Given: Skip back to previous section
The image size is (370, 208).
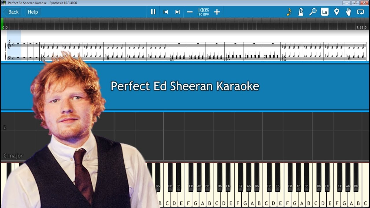Looking at the screenshot, I should pyautogui.click(x=166, y=12).
